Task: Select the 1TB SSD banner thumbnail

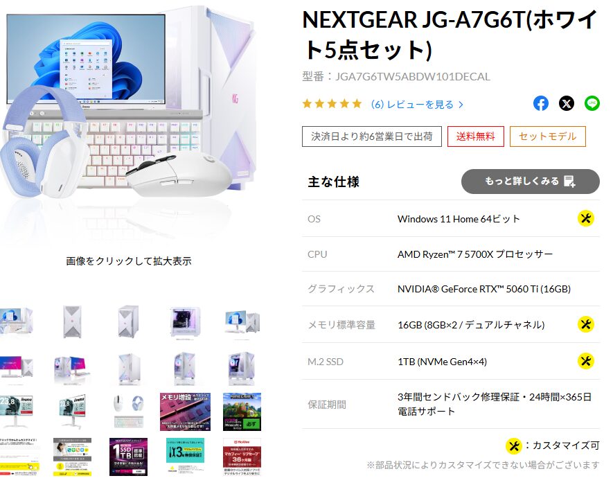Action: point(129,457)
